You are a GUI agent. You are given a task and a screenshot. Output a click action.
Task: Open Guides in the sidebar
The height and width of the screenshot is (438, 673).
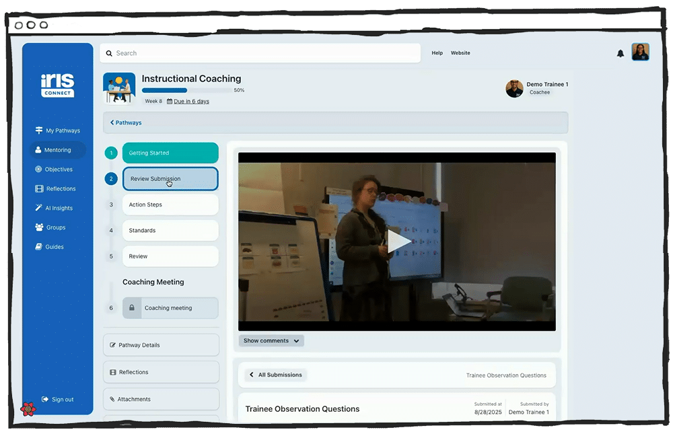49,247
